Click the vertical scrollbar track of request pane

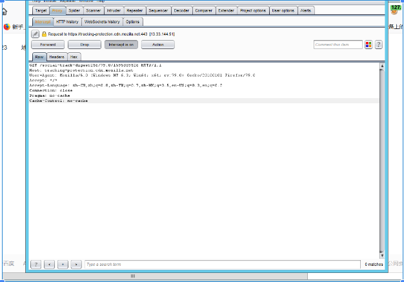[382, 159]
